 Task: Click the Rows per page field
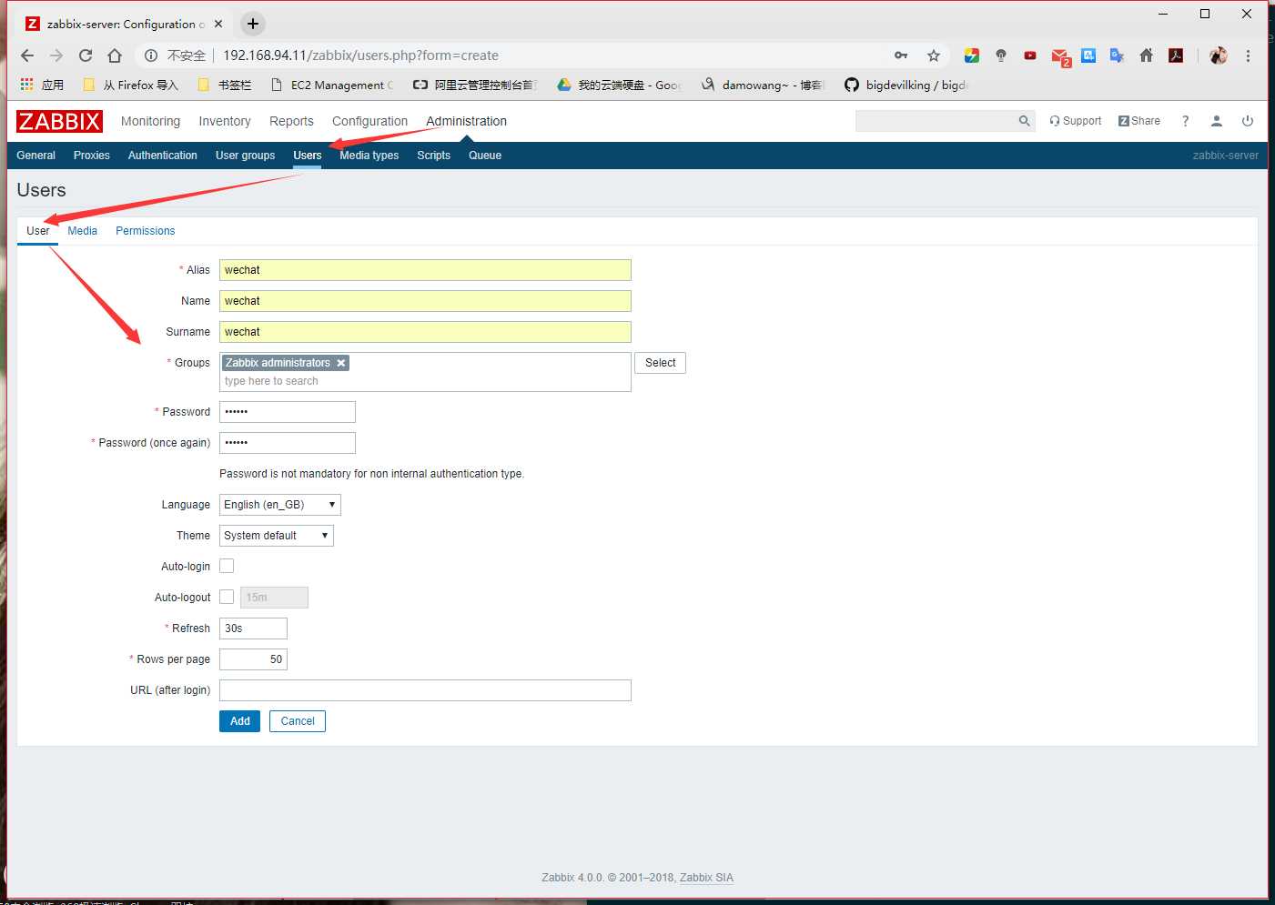point(253,659)
